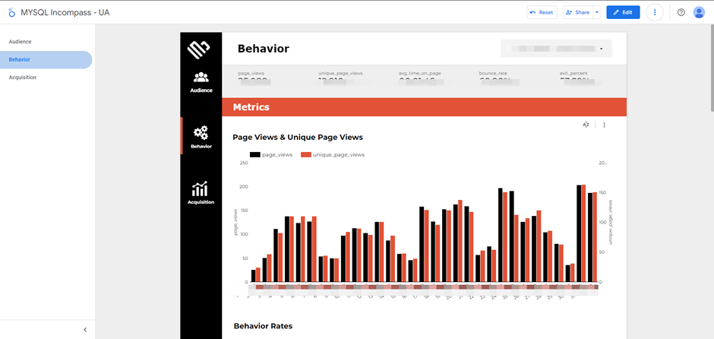Click the AZ sort icon above chart
The image size is (714, 339).
point(586,125)
